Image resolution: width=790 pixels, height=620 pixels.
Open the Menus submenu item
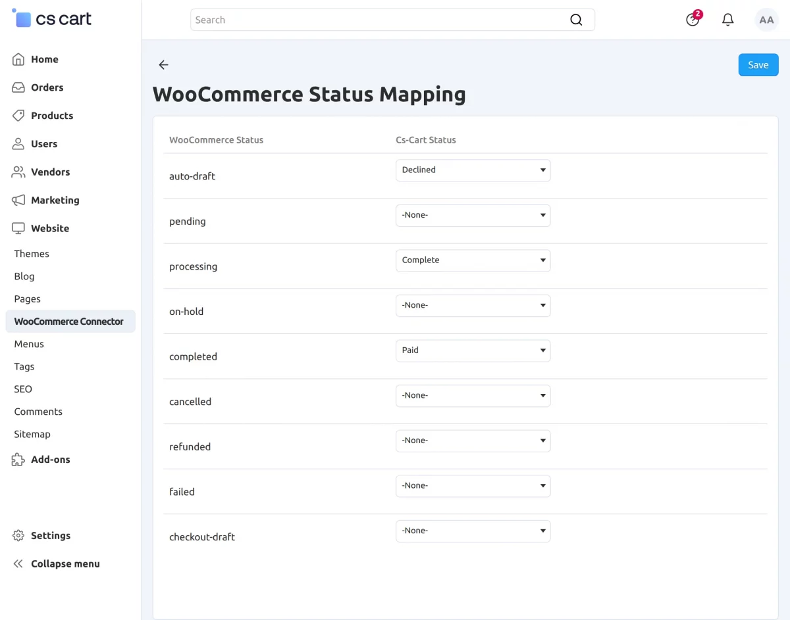coord(29,344)
